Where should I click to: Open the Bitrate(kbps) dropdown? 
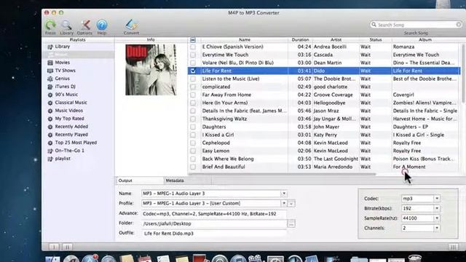[437, 209]
